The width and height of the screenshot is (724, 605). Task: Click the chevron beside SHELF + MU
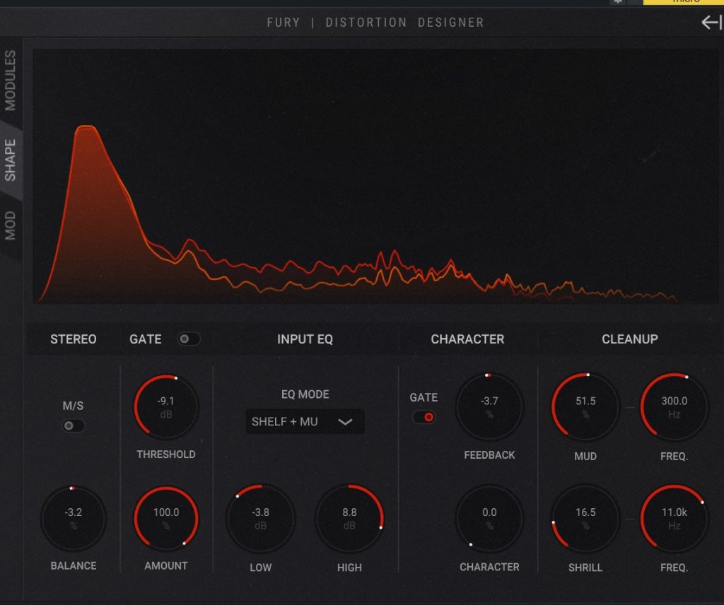point(345,422)
